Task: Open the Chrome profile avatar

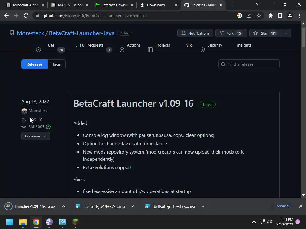Action: tap(290, 16)
